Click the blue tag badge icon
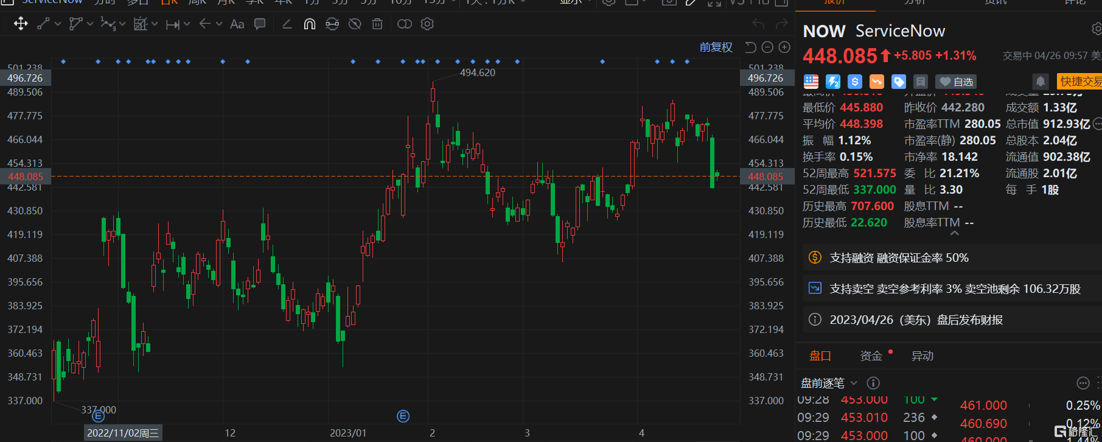 (899, 82)
